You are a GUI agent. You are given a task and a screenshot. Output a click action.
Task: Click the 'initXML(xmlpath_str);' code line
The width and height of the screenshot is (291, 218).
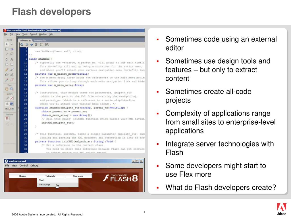pos(58,123)
